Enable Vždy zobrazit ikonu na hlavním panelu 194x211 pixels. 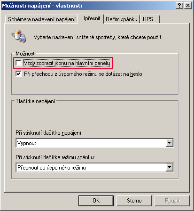pos(18,63)
